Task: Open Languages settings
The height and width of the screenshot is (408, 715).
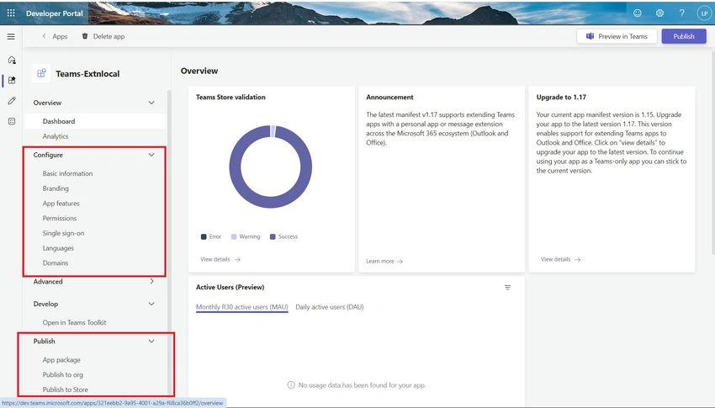Action: [58, 248]
